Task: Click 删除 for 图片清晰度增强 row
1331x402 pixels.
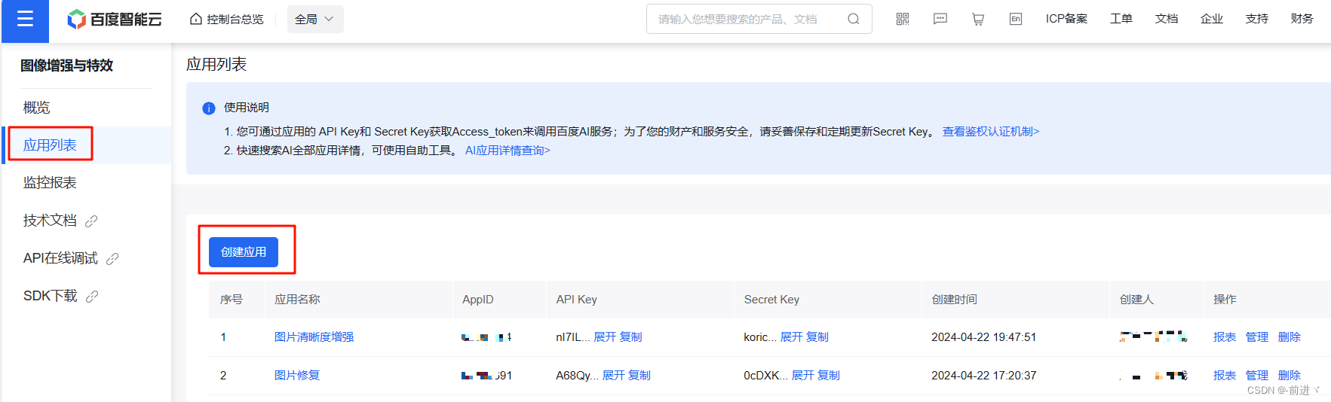Action: [x=1290, y=337]
